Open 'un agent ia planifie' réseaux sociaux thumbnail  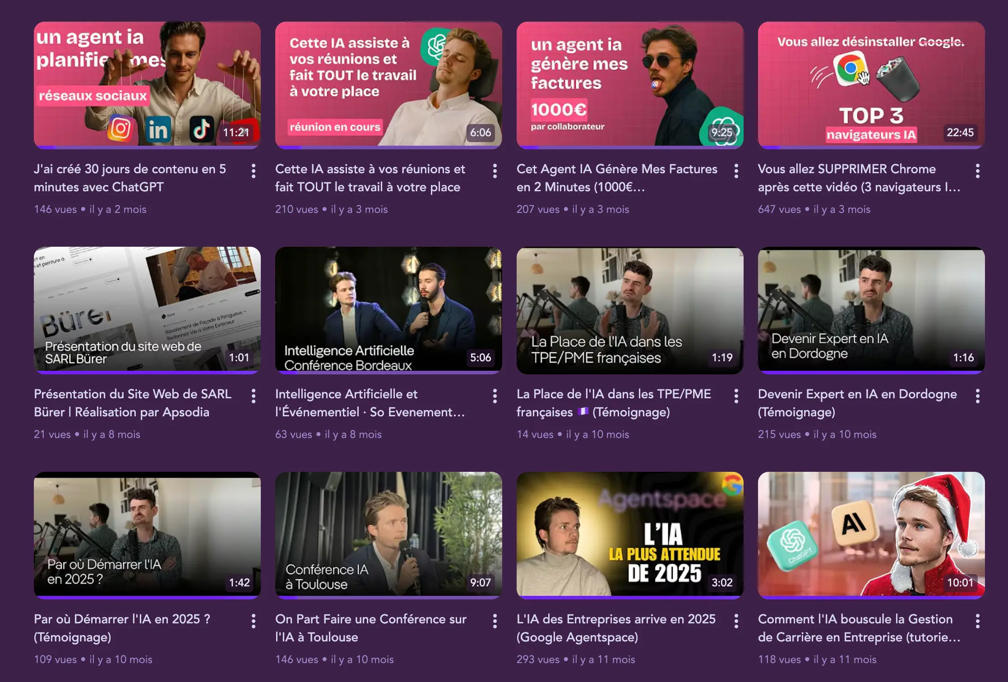click(147, 84)
